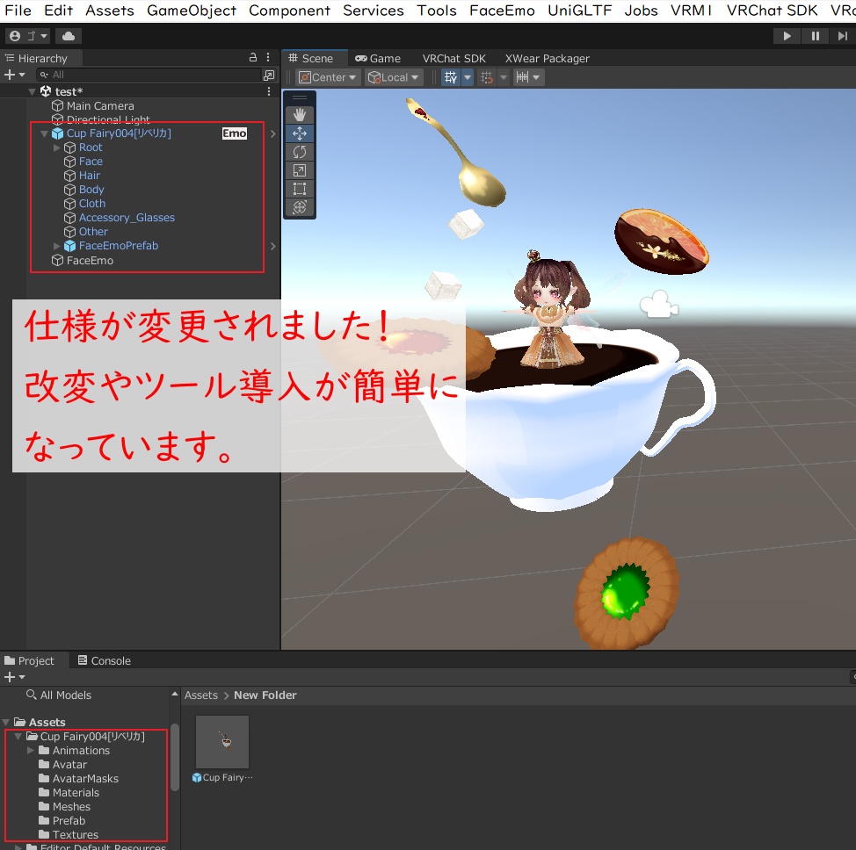Collapse the Assets folder
The image size is (856, 850).
point(6,723)
